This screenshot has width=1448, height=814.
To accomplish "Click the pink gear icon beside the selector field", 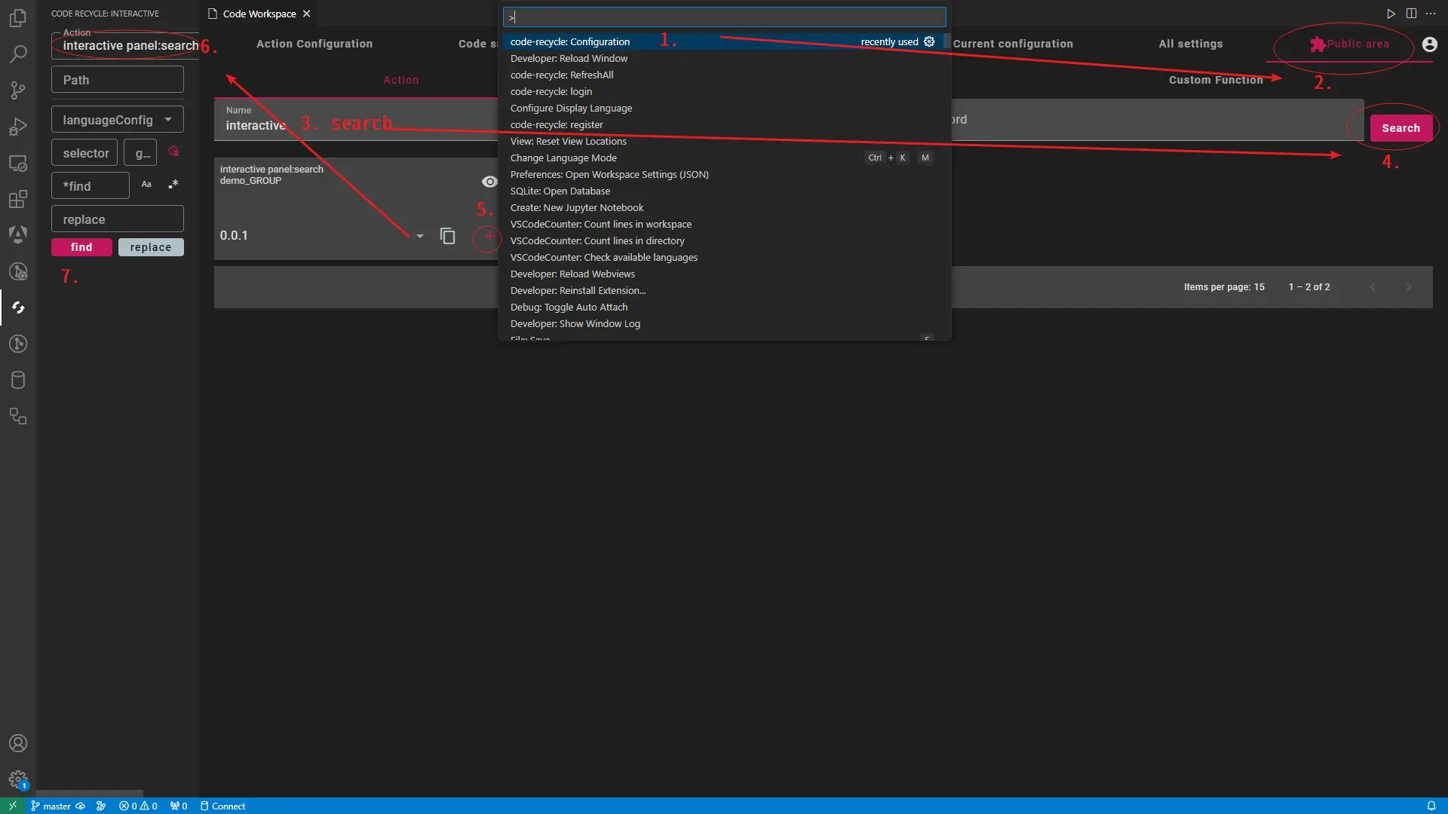I will coord(173,151).
